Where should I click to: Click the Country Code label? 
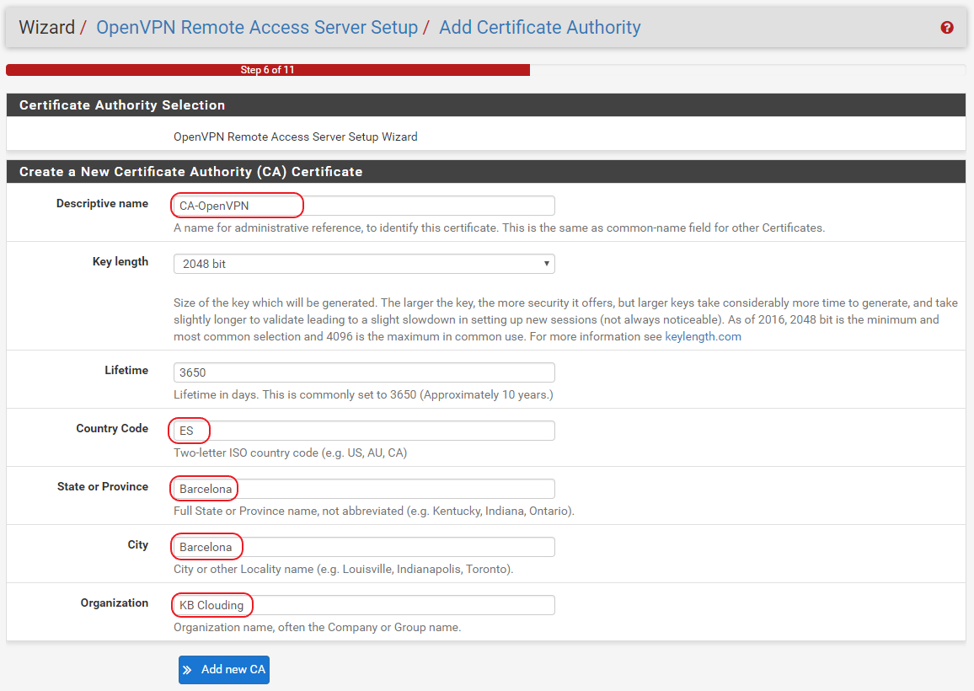click(x=112, y=428)
